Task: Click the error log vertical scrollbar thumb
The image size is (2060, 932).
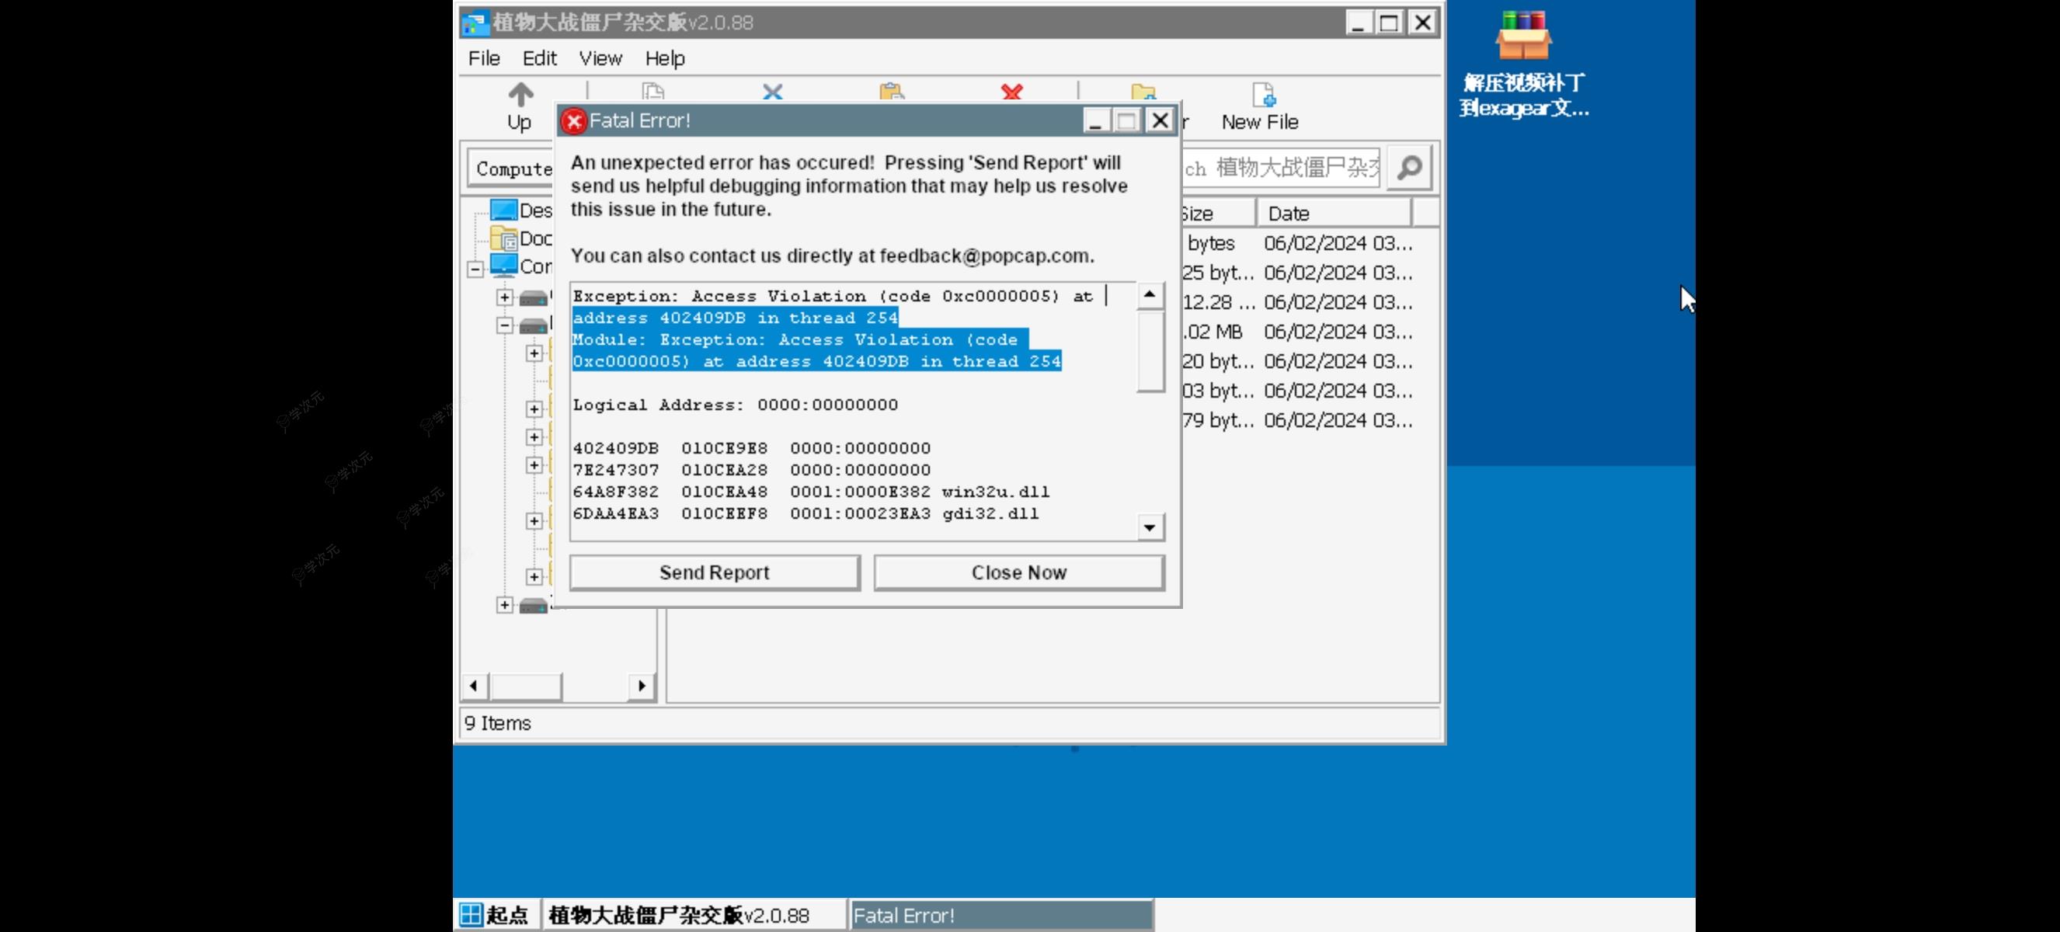Action: (x=1150, y=351)
